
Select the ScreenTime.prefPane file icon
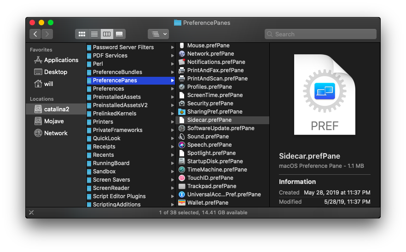click(182, 95)
